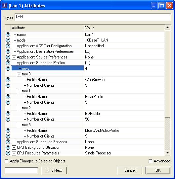Help icon for row 2 Number of Clients
Image resolution: width=175 pixels, height=179 pixels.
(8, 119)
